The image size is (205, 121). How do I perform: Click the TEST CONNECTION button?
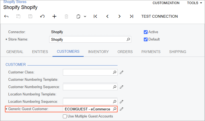coord(160,16)
